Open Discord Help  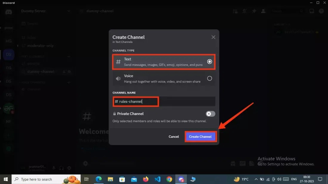321,11
